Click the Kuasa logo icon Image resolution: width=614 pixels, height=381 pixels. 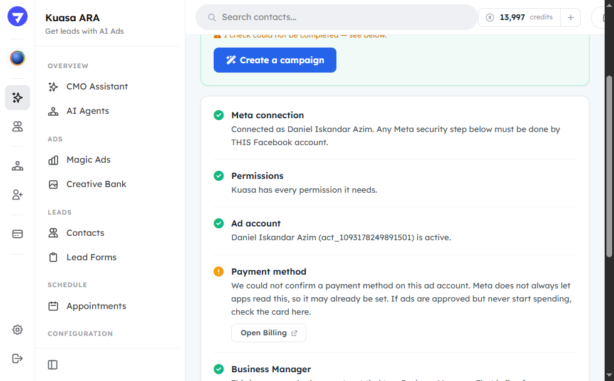click(18, 16)
